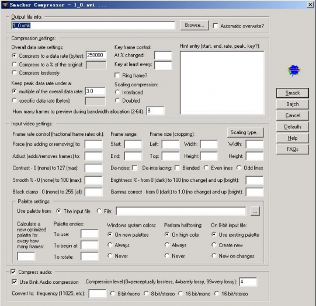Click the output file name field
This screenshot has height=306, width=316.
coord(93,26)
